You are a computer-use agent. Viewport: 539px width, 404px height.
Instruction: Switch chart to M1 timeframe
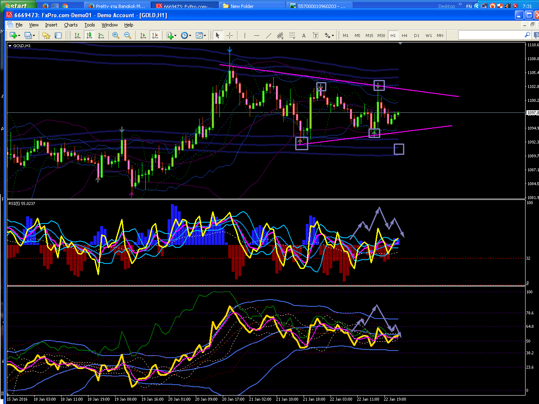click(346, 35)
